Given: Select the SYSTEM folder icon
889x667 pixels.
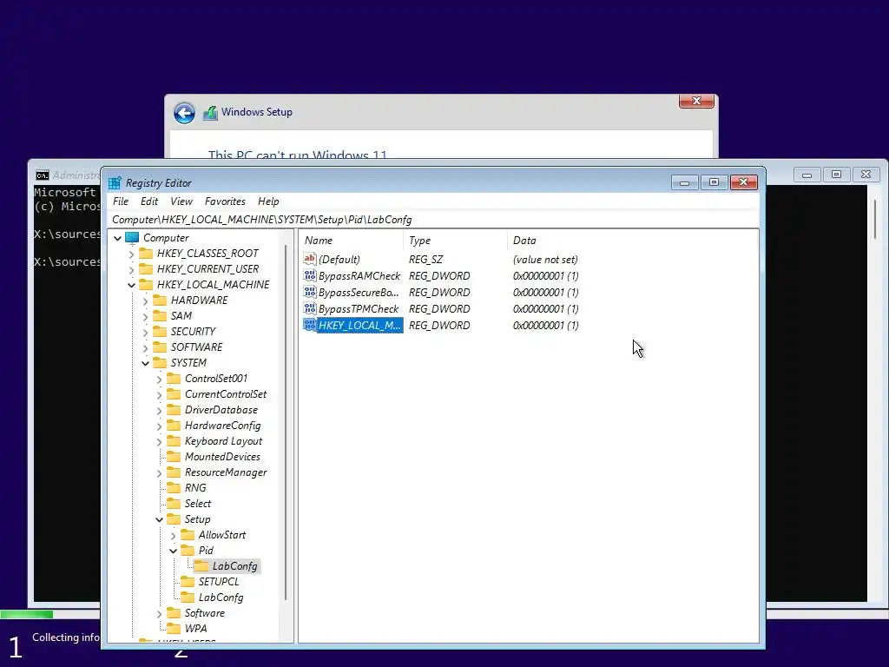Looking at the screenshot, I should [x=161, y=362].
